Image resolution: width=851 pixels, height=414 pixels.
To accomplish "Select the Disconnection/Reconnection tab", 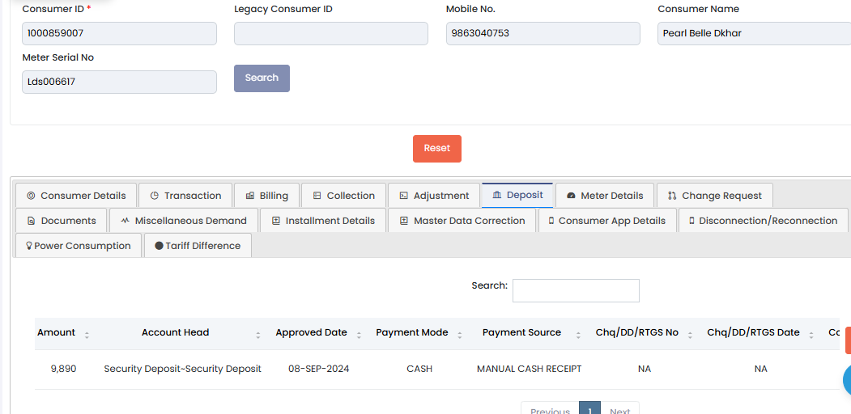I will coord(763,221).
